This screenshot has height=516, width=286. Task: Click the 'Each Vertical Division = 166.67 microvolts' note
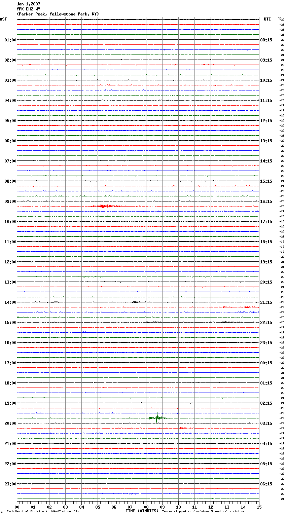[43, 512]
